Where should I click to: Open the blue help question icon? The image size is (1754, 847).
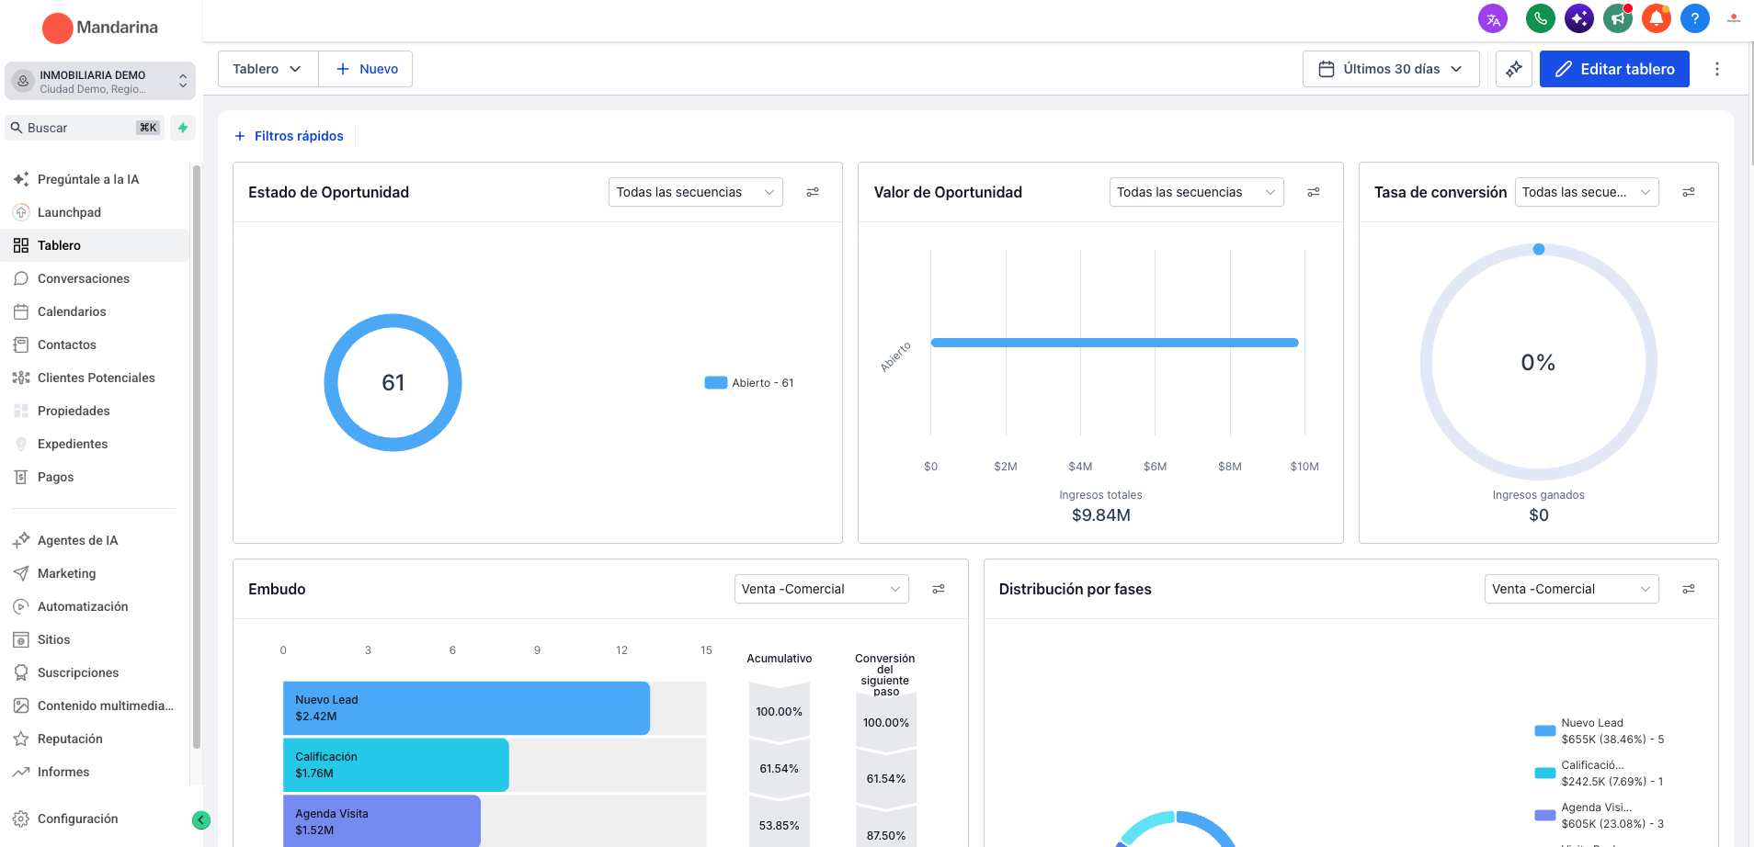coord(1695,18)
